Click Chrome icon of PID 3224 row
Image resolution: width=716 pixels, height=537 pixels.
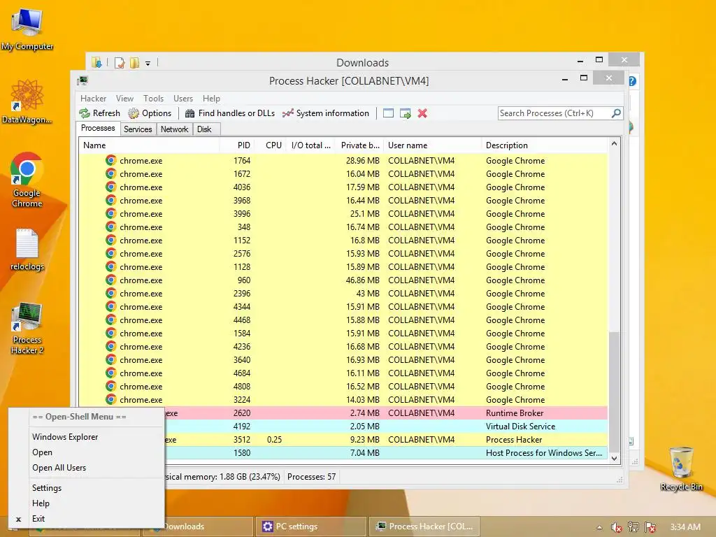click(x=111, y=399)
